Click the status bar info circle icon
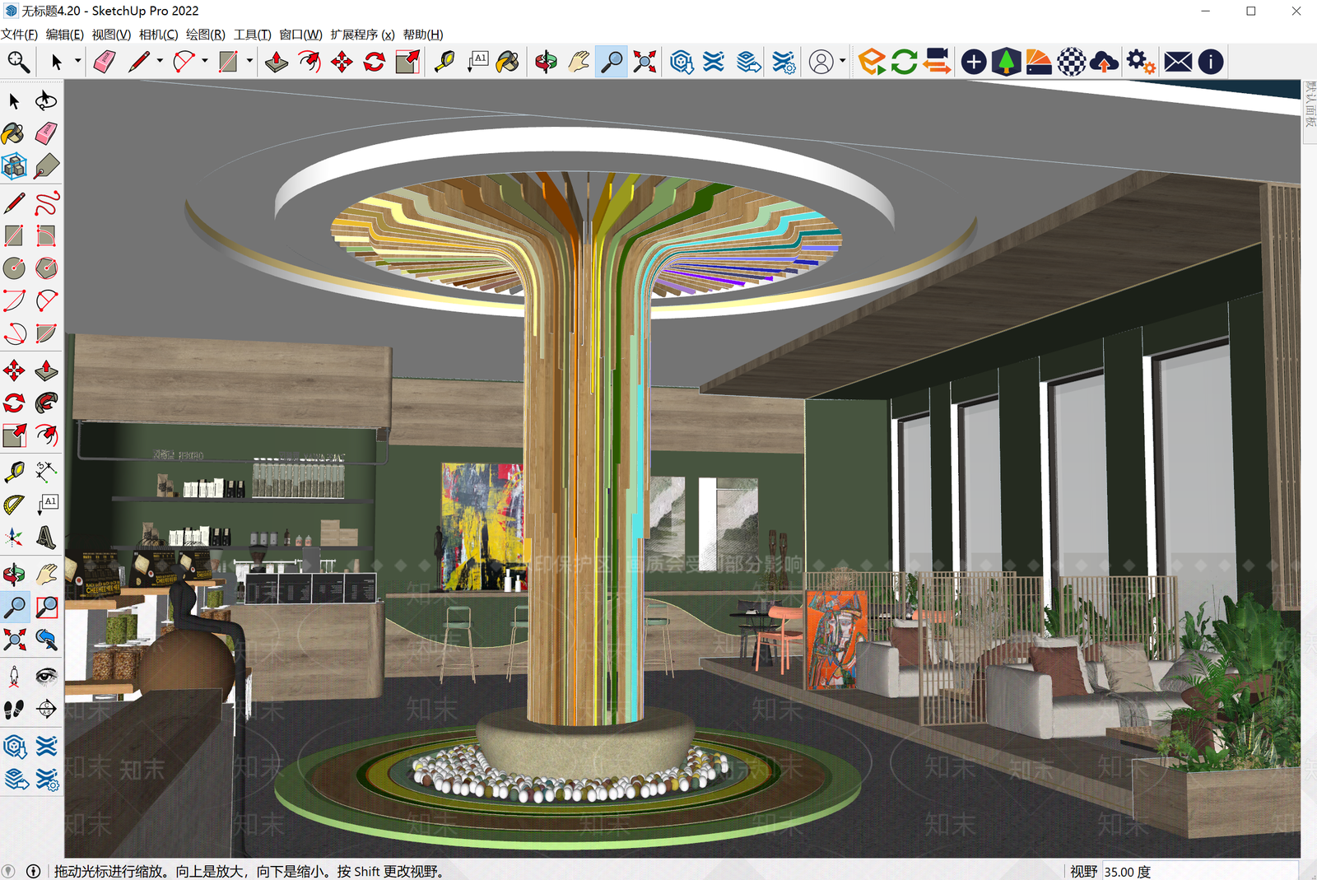 tap(34, 871)
